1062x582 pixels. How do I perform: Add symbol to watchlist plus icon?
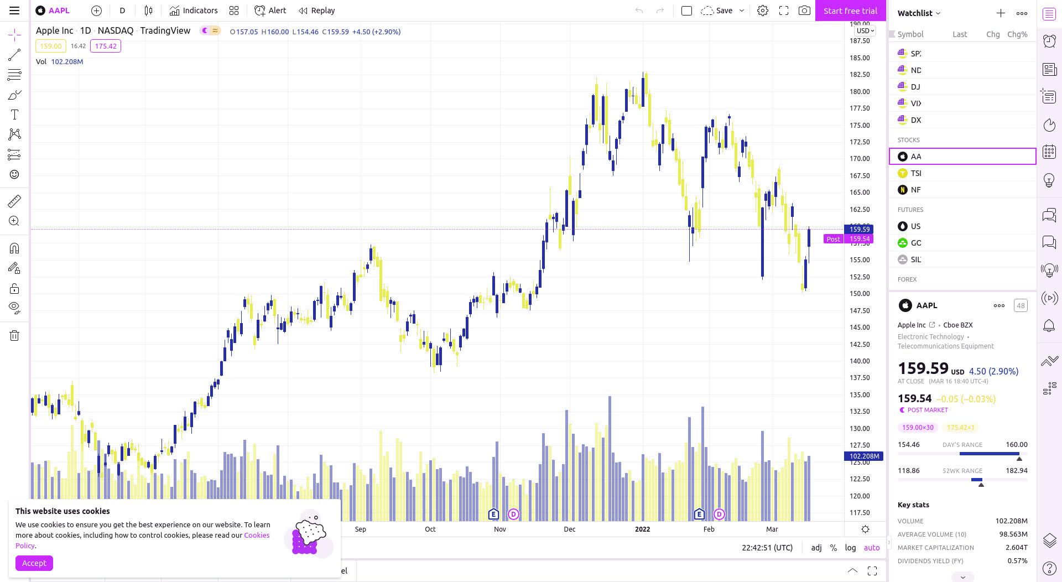point(1001,13)
